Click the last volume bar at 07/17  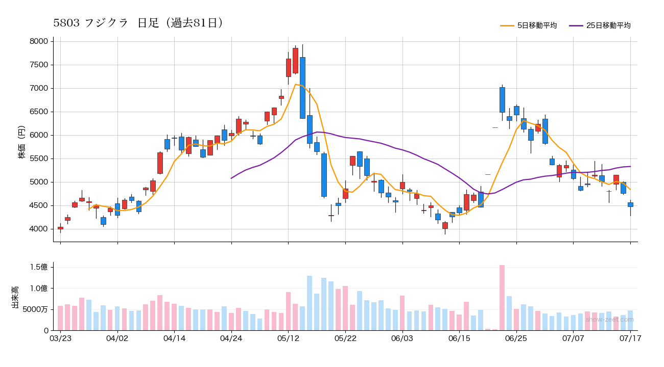tap(630, 321)
